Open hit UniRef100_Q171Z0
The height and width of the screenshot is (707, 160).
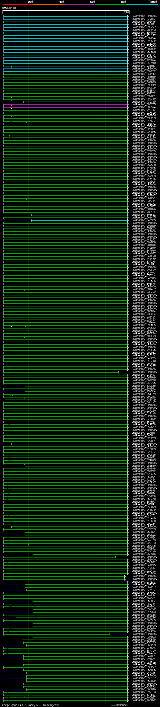pyautogui.click(x=143, y=411)
